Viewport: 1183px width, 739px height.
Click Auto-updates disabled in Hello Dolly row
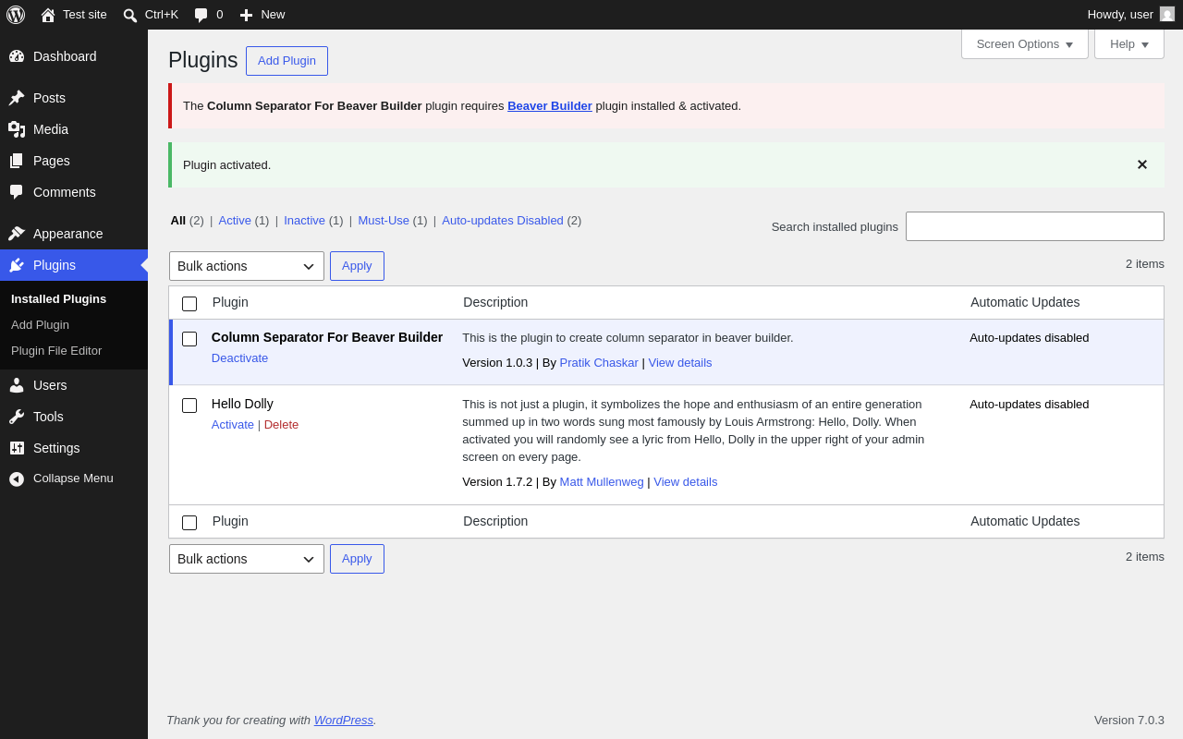point(1030,404)
